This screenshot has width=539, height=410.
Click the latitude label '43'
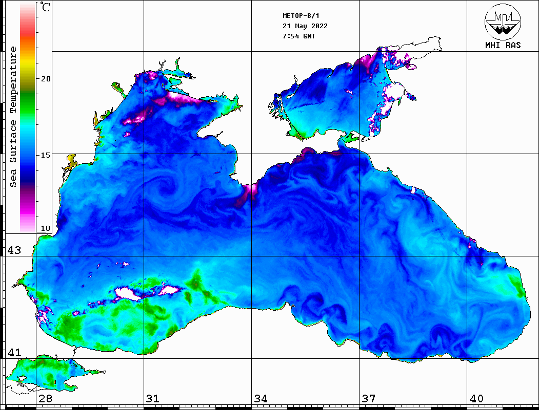14,250
